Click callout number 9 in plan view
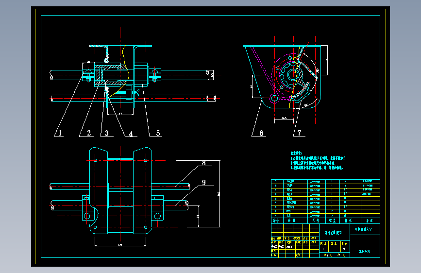The height and width of the screenshot is (273, 421). (204, 183)
